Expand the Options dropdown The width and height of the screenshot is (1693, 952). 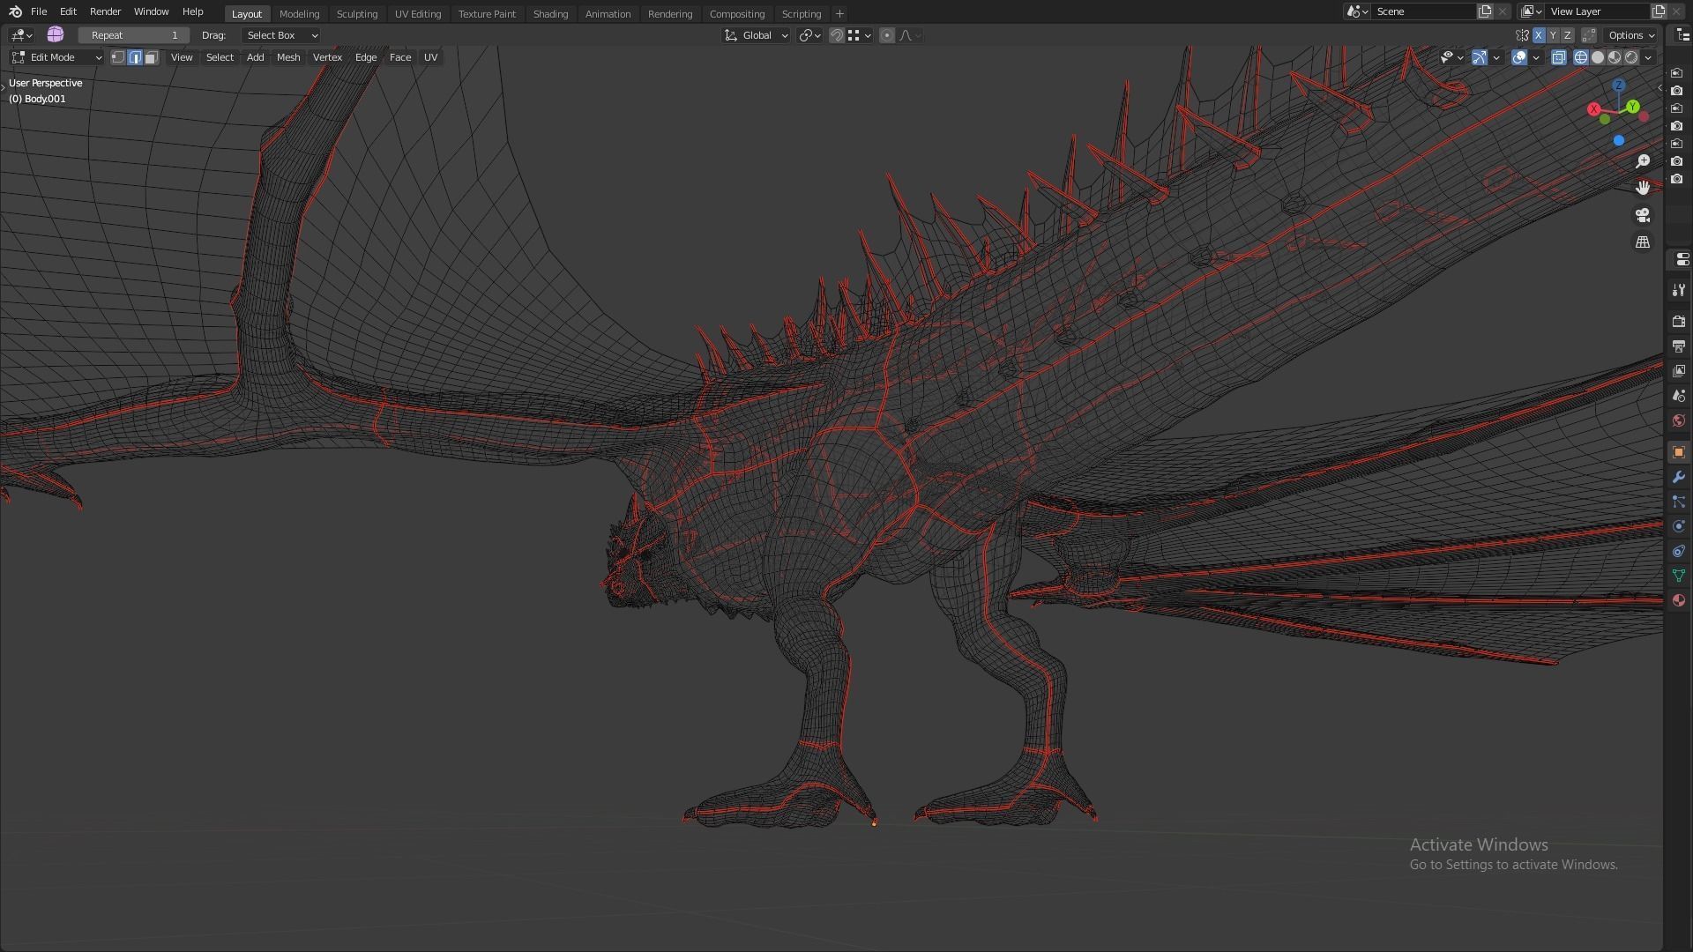click(1631, 35)
